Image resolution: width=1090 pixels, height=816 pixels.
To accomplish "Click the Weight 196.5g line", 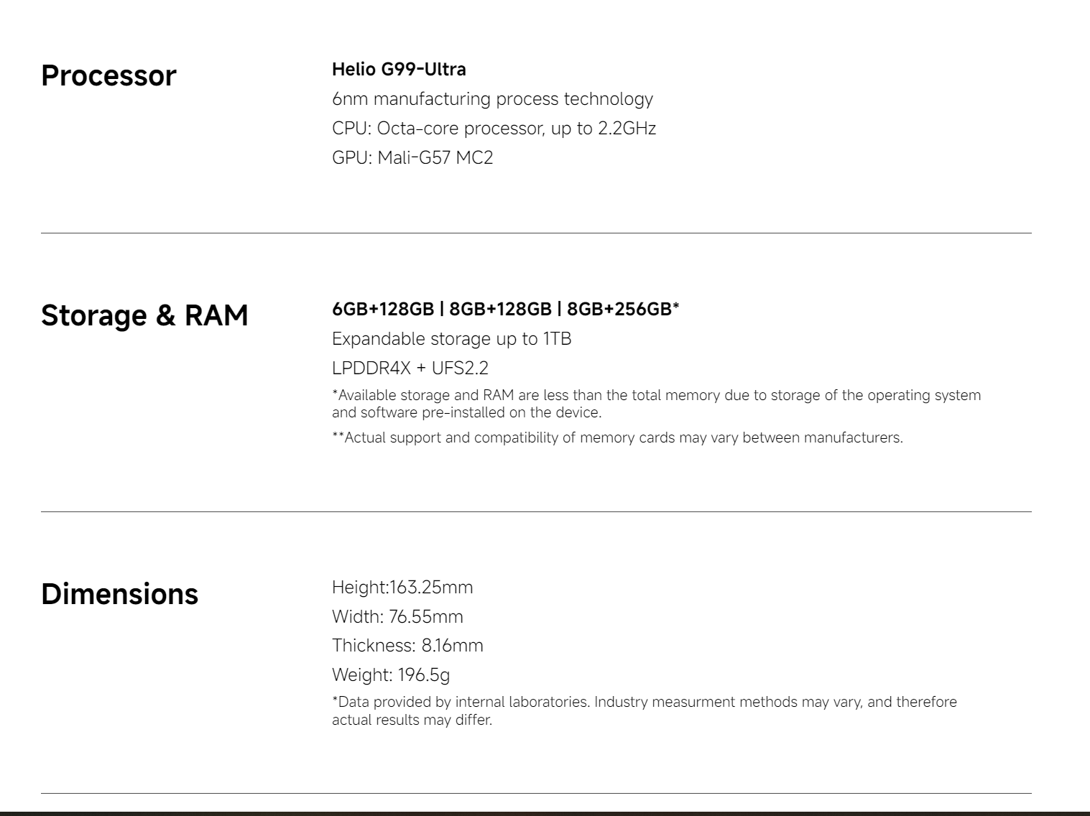I will [391, 675].
